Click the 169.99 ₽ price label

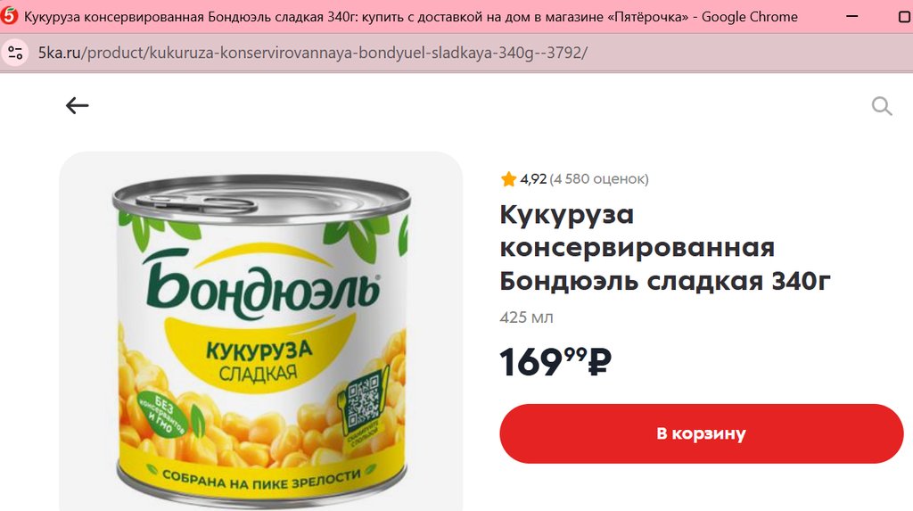point(555,362)
